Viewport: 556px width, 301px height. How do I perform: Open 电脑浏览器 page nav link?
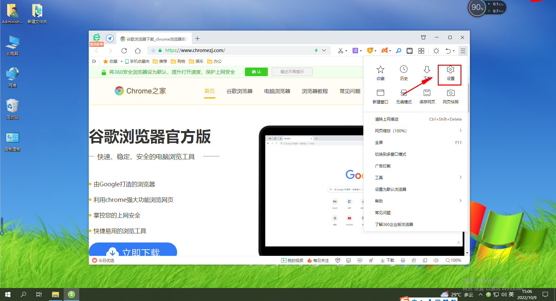pos(277,91)
